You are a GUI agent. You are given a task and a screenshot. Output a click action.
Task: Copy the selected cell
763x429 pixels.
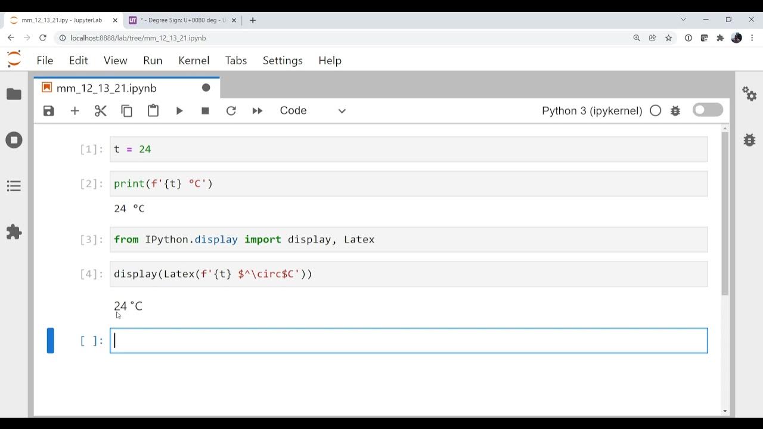126,111
